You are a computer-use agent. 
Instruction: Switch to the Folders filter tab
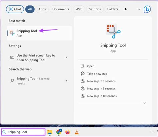point(113,9)
